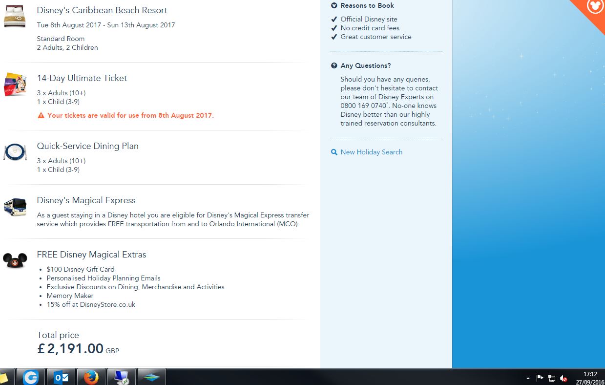605x385 pixels.
Task: Click the dinner plate icon beside Quick-Service Dining Plan
Action: pos(15,152)
